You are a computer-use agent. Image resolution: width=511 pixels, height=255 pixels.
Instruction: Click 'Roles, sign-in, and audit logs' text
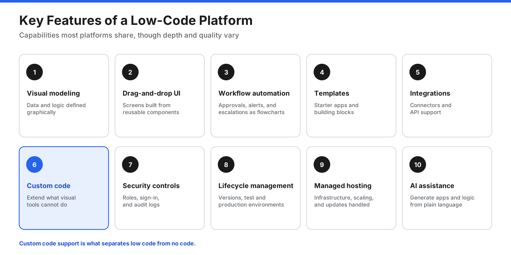(141, 201)
